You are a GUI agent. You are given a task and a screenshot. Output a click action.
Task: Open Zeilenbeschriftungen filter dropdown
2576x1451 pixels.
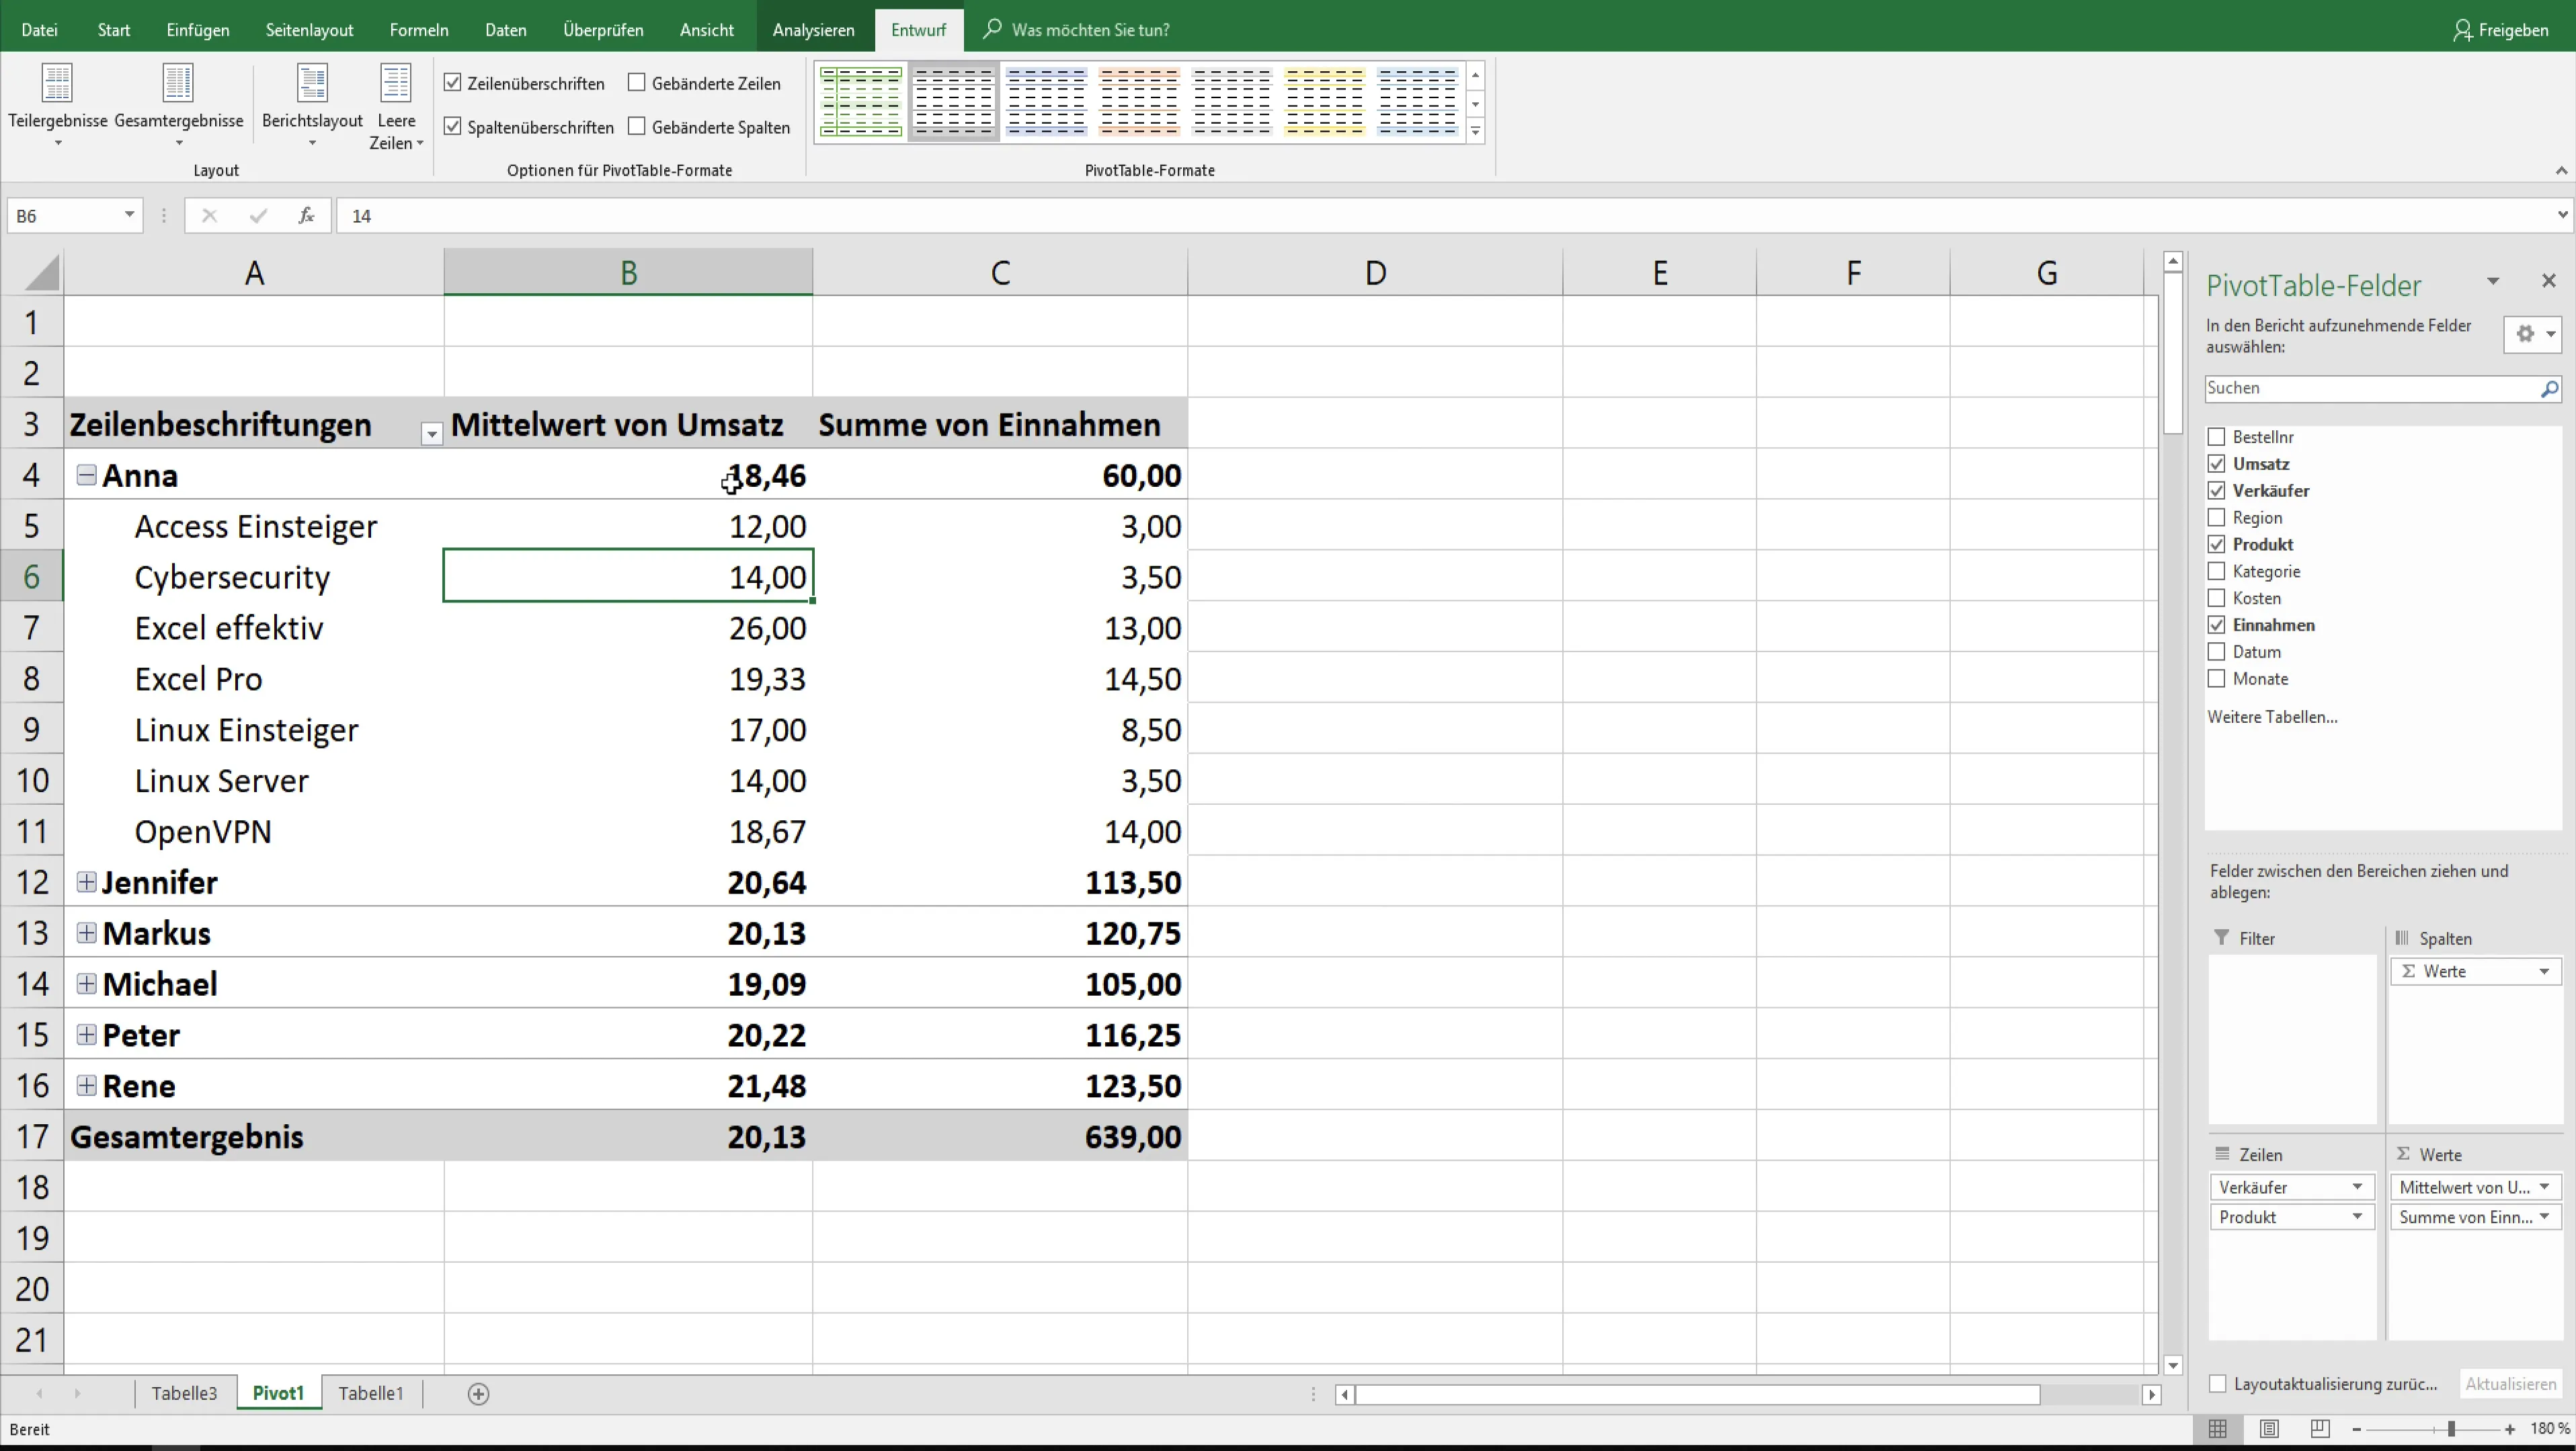[x=431, y=434]
